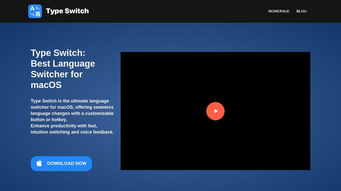341x191 pixels.
Task: Open the HOMEPAGE nav link
Action: pyautogui.click(x=278, y=11)
